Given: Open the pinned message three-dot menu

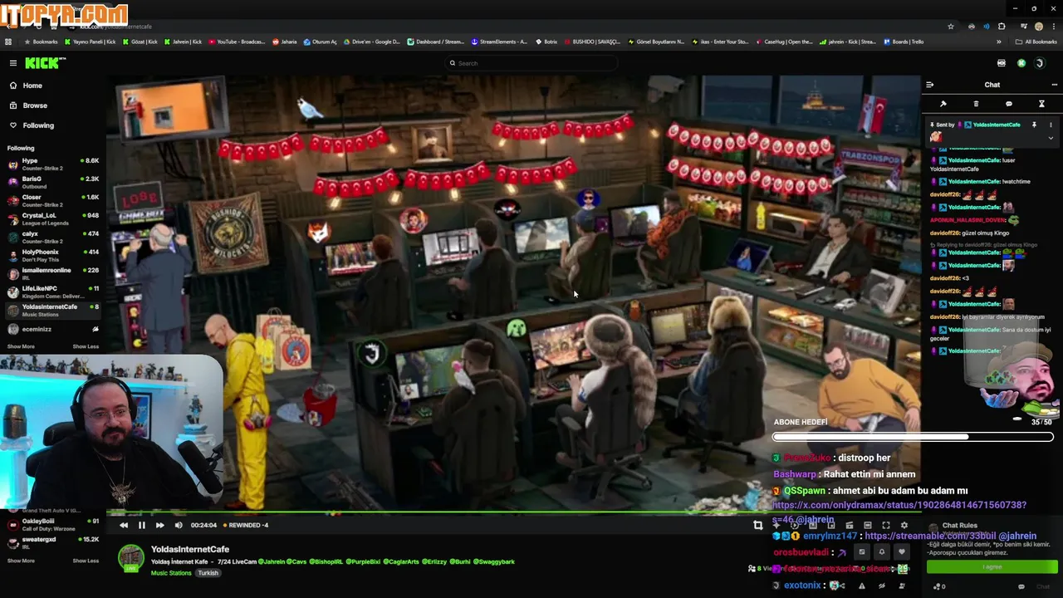Looking at the screenshot, I should pyautogui.click(x=1051, y=125).
